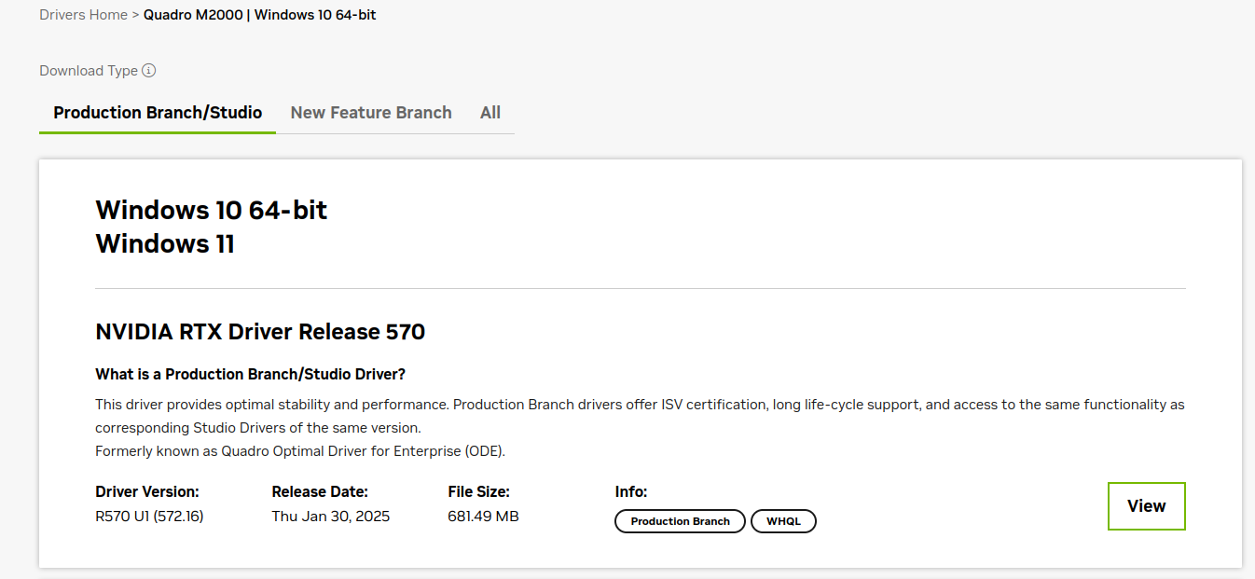Click the Driver Version label
This screenshot has height=579, width=1255.
pyautogui.click(x=147, y=491)
